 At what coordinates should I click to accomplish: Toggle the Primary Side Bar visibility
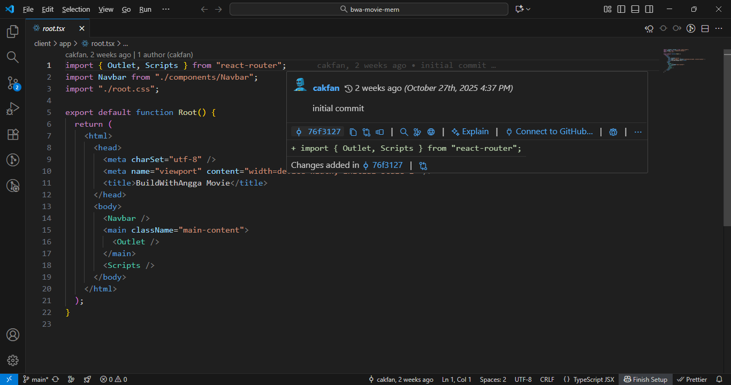(621, 9)
